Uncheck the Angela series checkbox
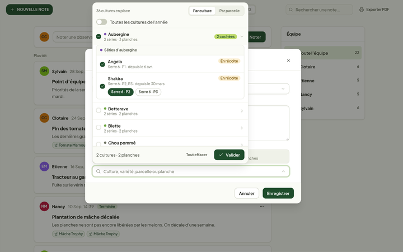Viewport: 403px width, 252px height. (102, 64)
